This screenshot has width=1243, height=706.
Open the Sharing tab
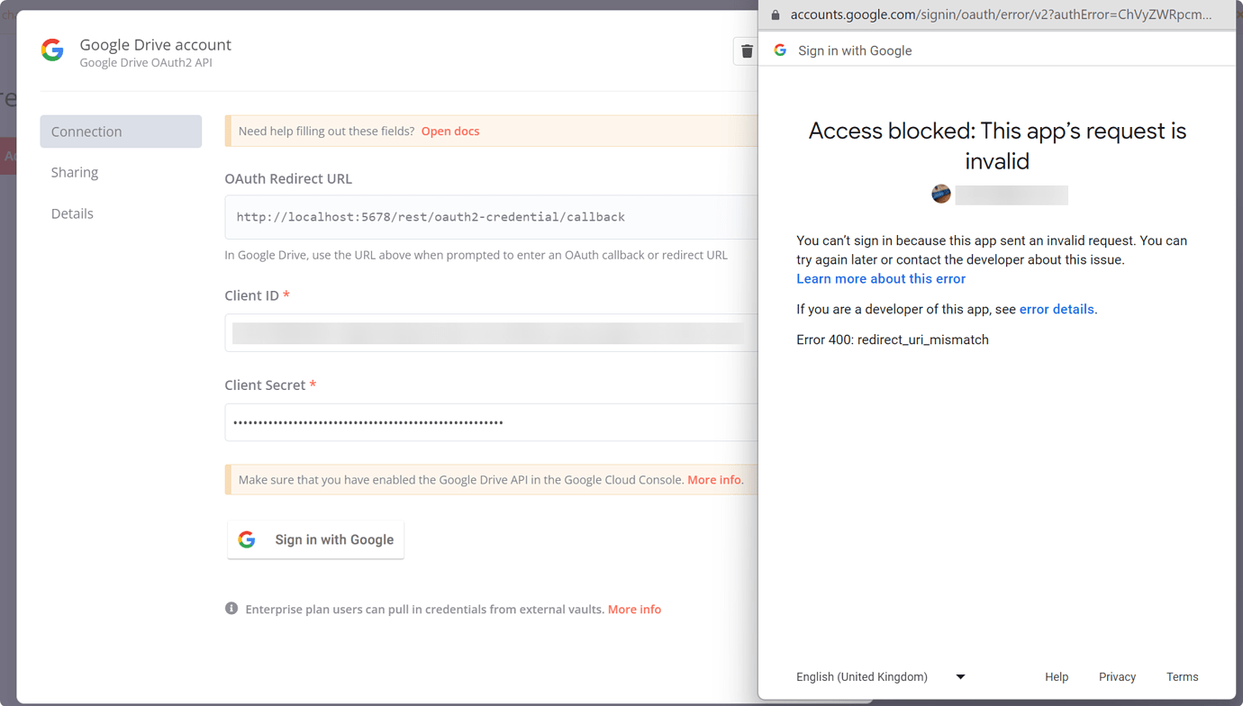click(75, 172)
